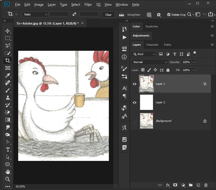This screenshot has height=190, width=216.
Task: Show the Background layer
Action: [134, 121]
